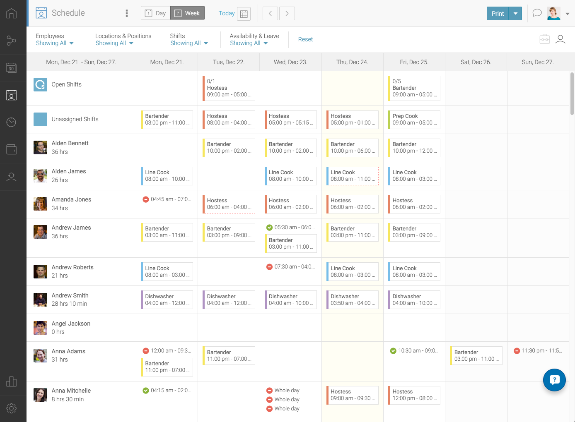Open the reports bar chart icon
The width and height of the screenshot is (575, 422).
[12, 381]
